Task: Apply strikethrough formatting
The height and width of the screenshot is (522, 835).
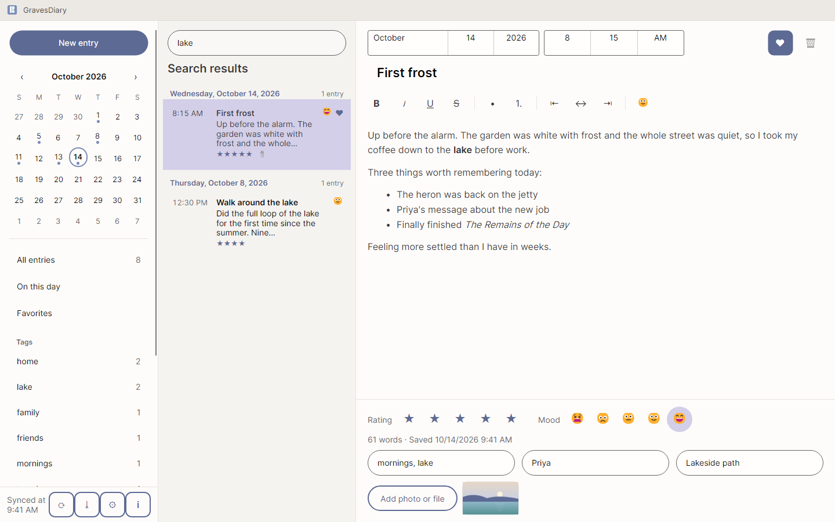Action: tap(456, 103)
